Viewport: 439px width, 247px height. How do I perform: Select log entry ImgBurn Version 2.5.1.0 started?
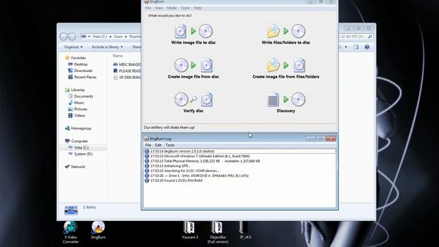pyautogui.click(x=239, y=151)
